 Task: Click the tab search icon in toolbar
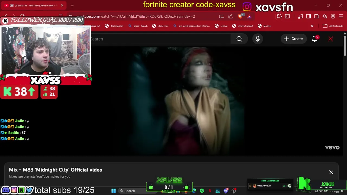pyautogui.click(x=287, y=17)
